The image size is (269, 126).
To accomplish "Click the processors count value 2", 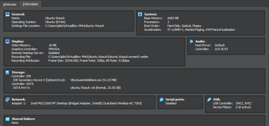I will coord(168,22).
